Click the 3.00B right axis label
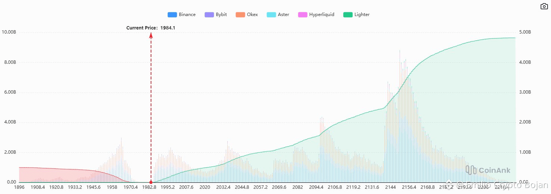 [x=524, y=92]
